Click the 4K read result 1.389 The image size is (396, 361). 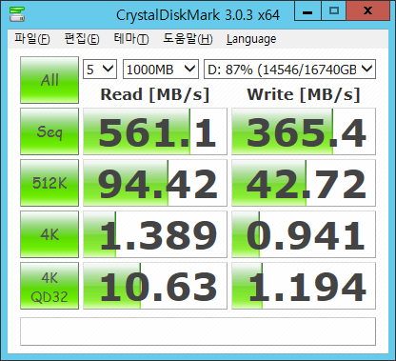[155, 234]
